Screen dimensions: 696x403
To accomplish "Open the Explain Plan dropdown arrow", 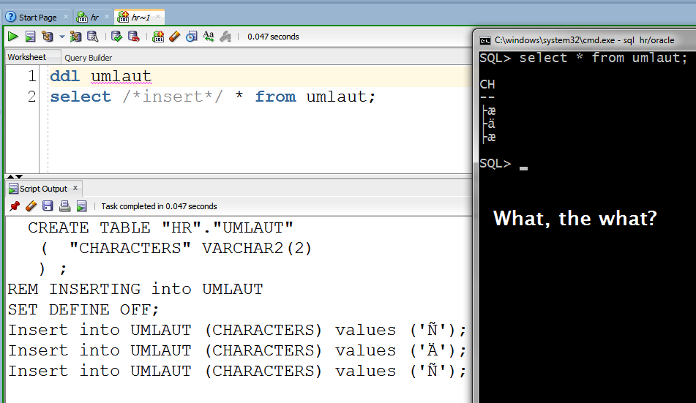I will pyautogui.click(x=61, y=37).
